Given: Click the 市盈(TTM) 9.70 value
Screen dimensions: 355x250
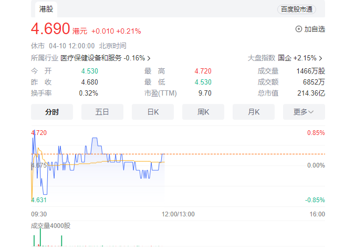Looking at the screenshot, I should 204,93.
